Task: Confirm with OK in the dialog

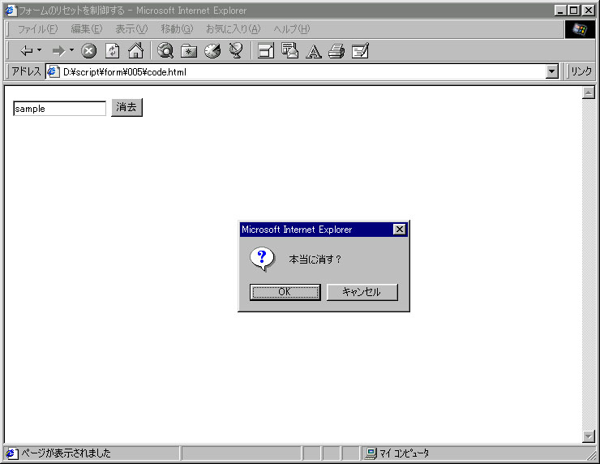Action: click(x=285, y=292)
